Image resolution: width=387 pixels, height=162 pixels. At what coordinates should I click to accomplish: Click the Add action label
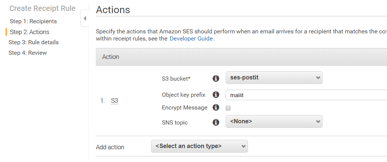coord(110,147)
